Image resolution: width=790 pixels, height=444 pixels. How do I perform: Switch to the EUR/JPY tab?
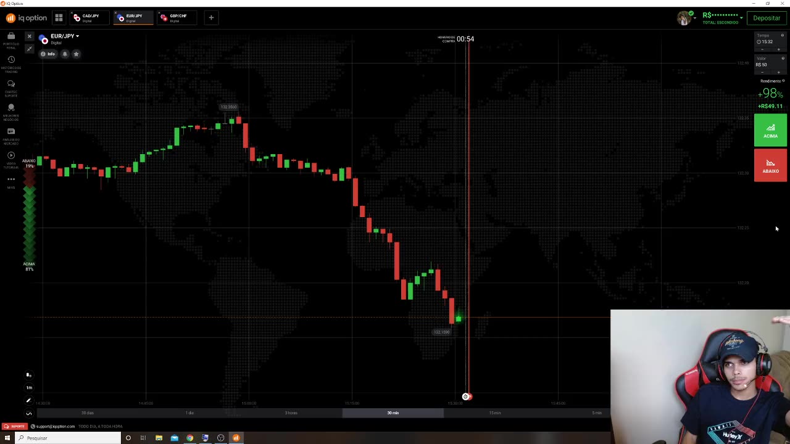coord(134,18)
